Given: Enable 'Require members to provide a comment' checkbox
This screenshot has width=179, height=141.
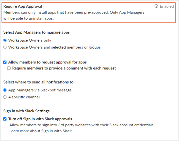Looking at the screenshot, I should coord(9,68).
